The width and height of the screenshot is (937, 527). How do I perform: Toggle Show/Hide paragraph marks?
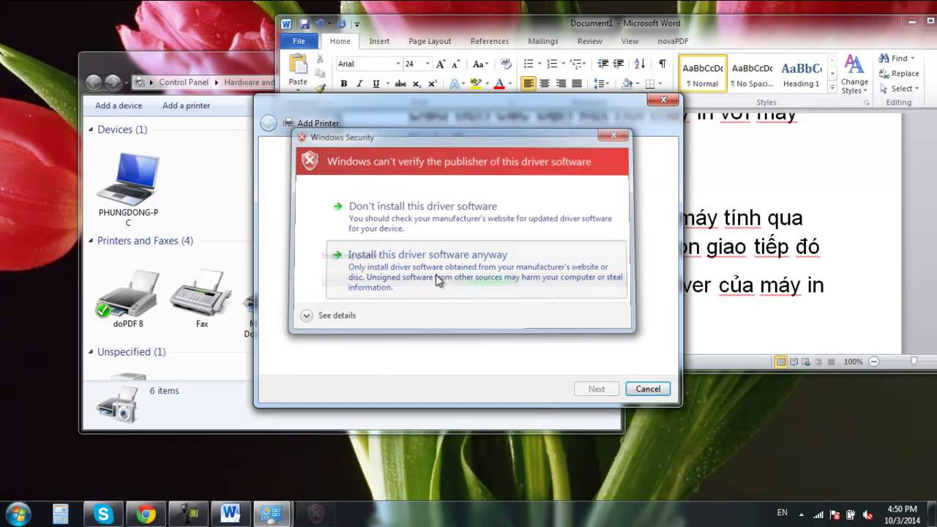click(x=662, y=64)
